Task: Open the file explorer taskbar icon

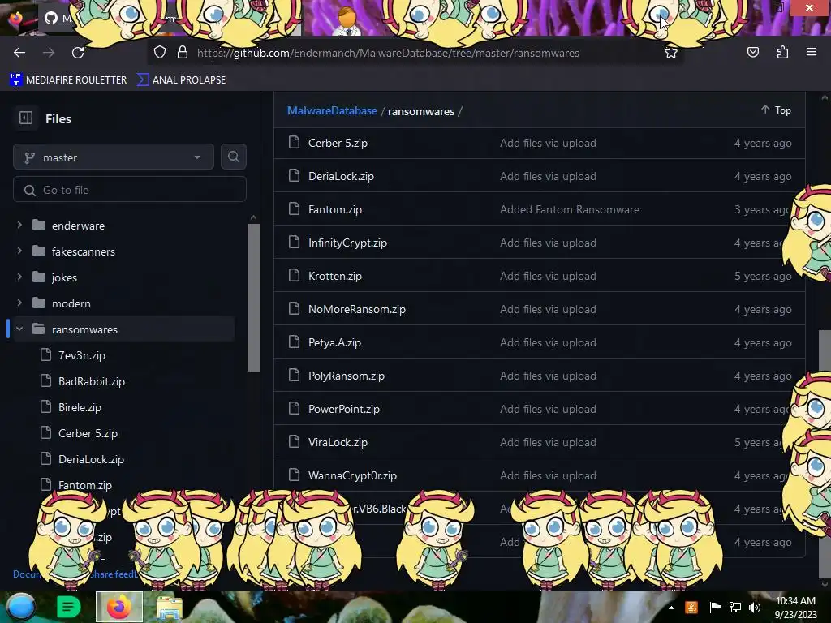Action: point(169,608)
